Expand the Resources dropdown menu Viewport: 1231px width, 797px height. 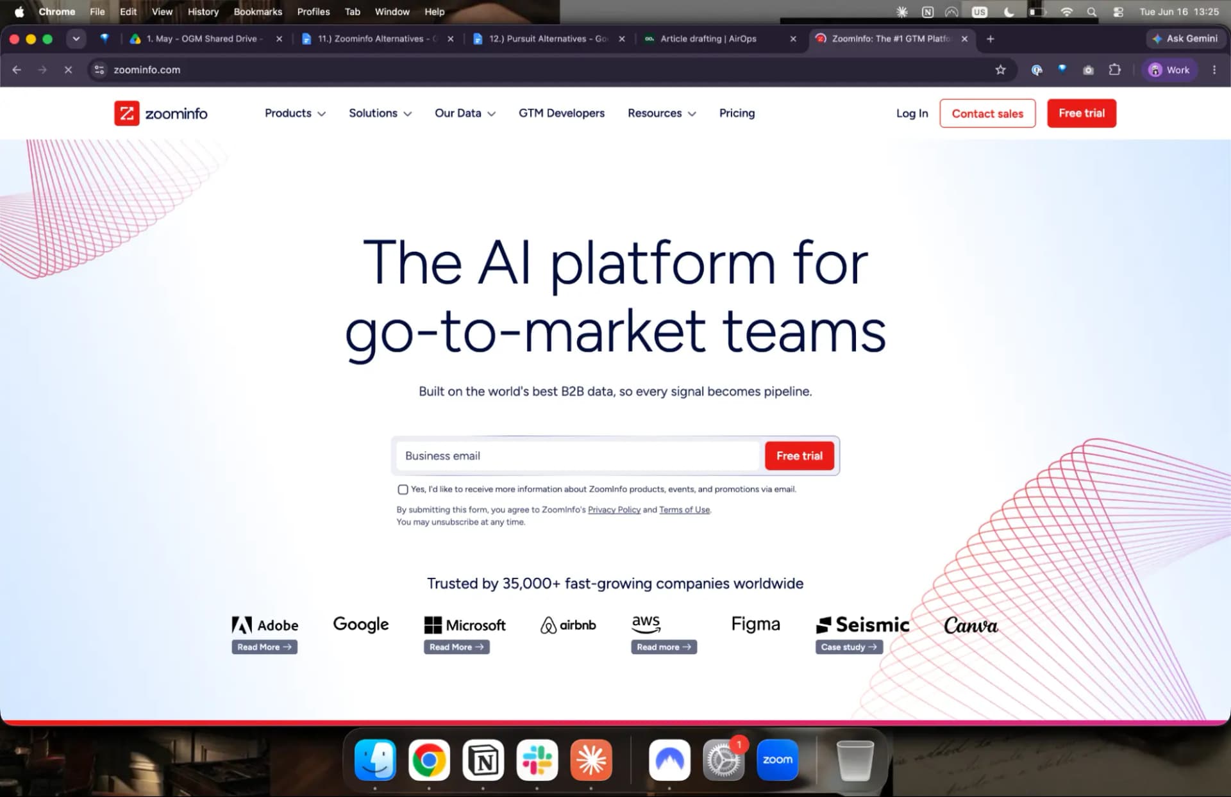coord(662,113)
